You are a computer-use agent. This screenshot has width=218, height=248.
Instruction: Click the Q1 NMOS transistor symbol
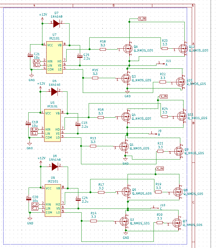[124, 147]
